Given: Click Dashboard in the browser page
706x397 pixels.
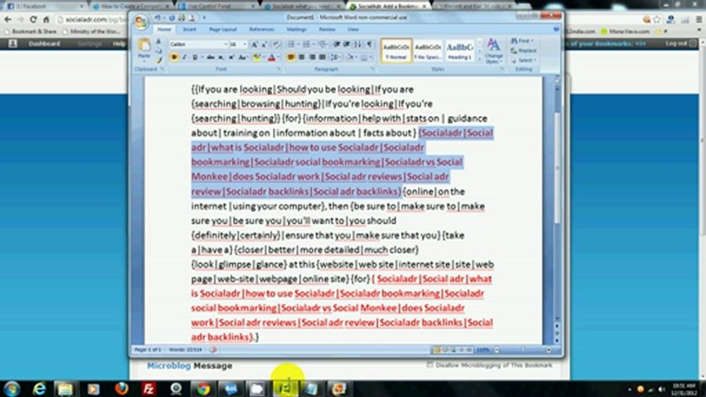Looking at the screenshot, I should [44, 44].
